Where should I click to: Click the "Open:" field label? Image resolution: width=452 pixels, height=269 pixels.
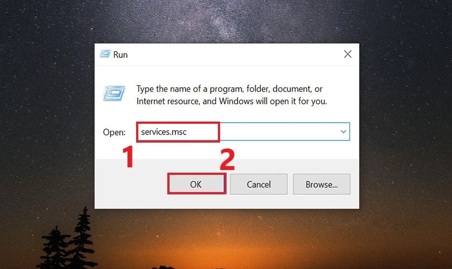[114, 132]
